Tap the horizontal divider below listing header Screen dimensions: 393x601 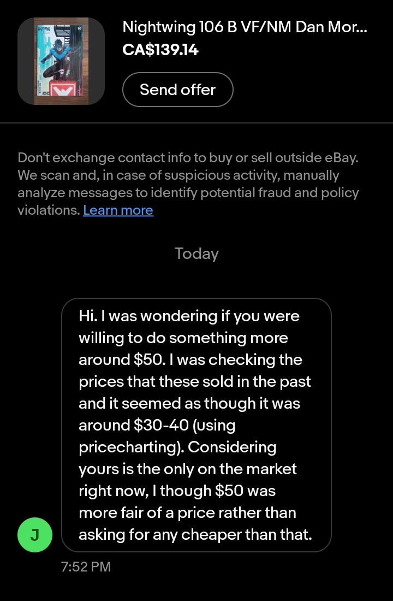pyautogui.click(x=196, y=123)
